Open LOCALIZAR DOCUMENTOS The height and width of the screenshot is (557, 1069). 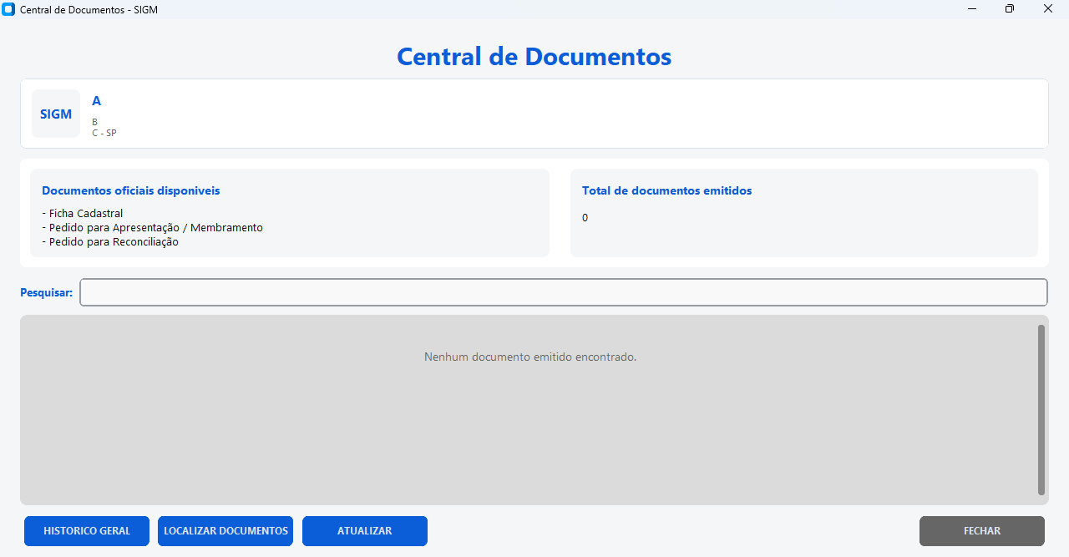[x=225, y=531]
